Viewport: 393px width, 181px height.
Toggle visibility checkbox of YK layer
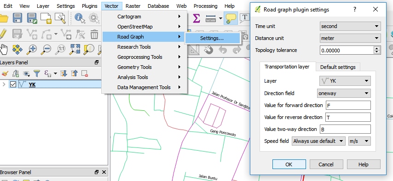pyautogui.click(x=13, y=85)
